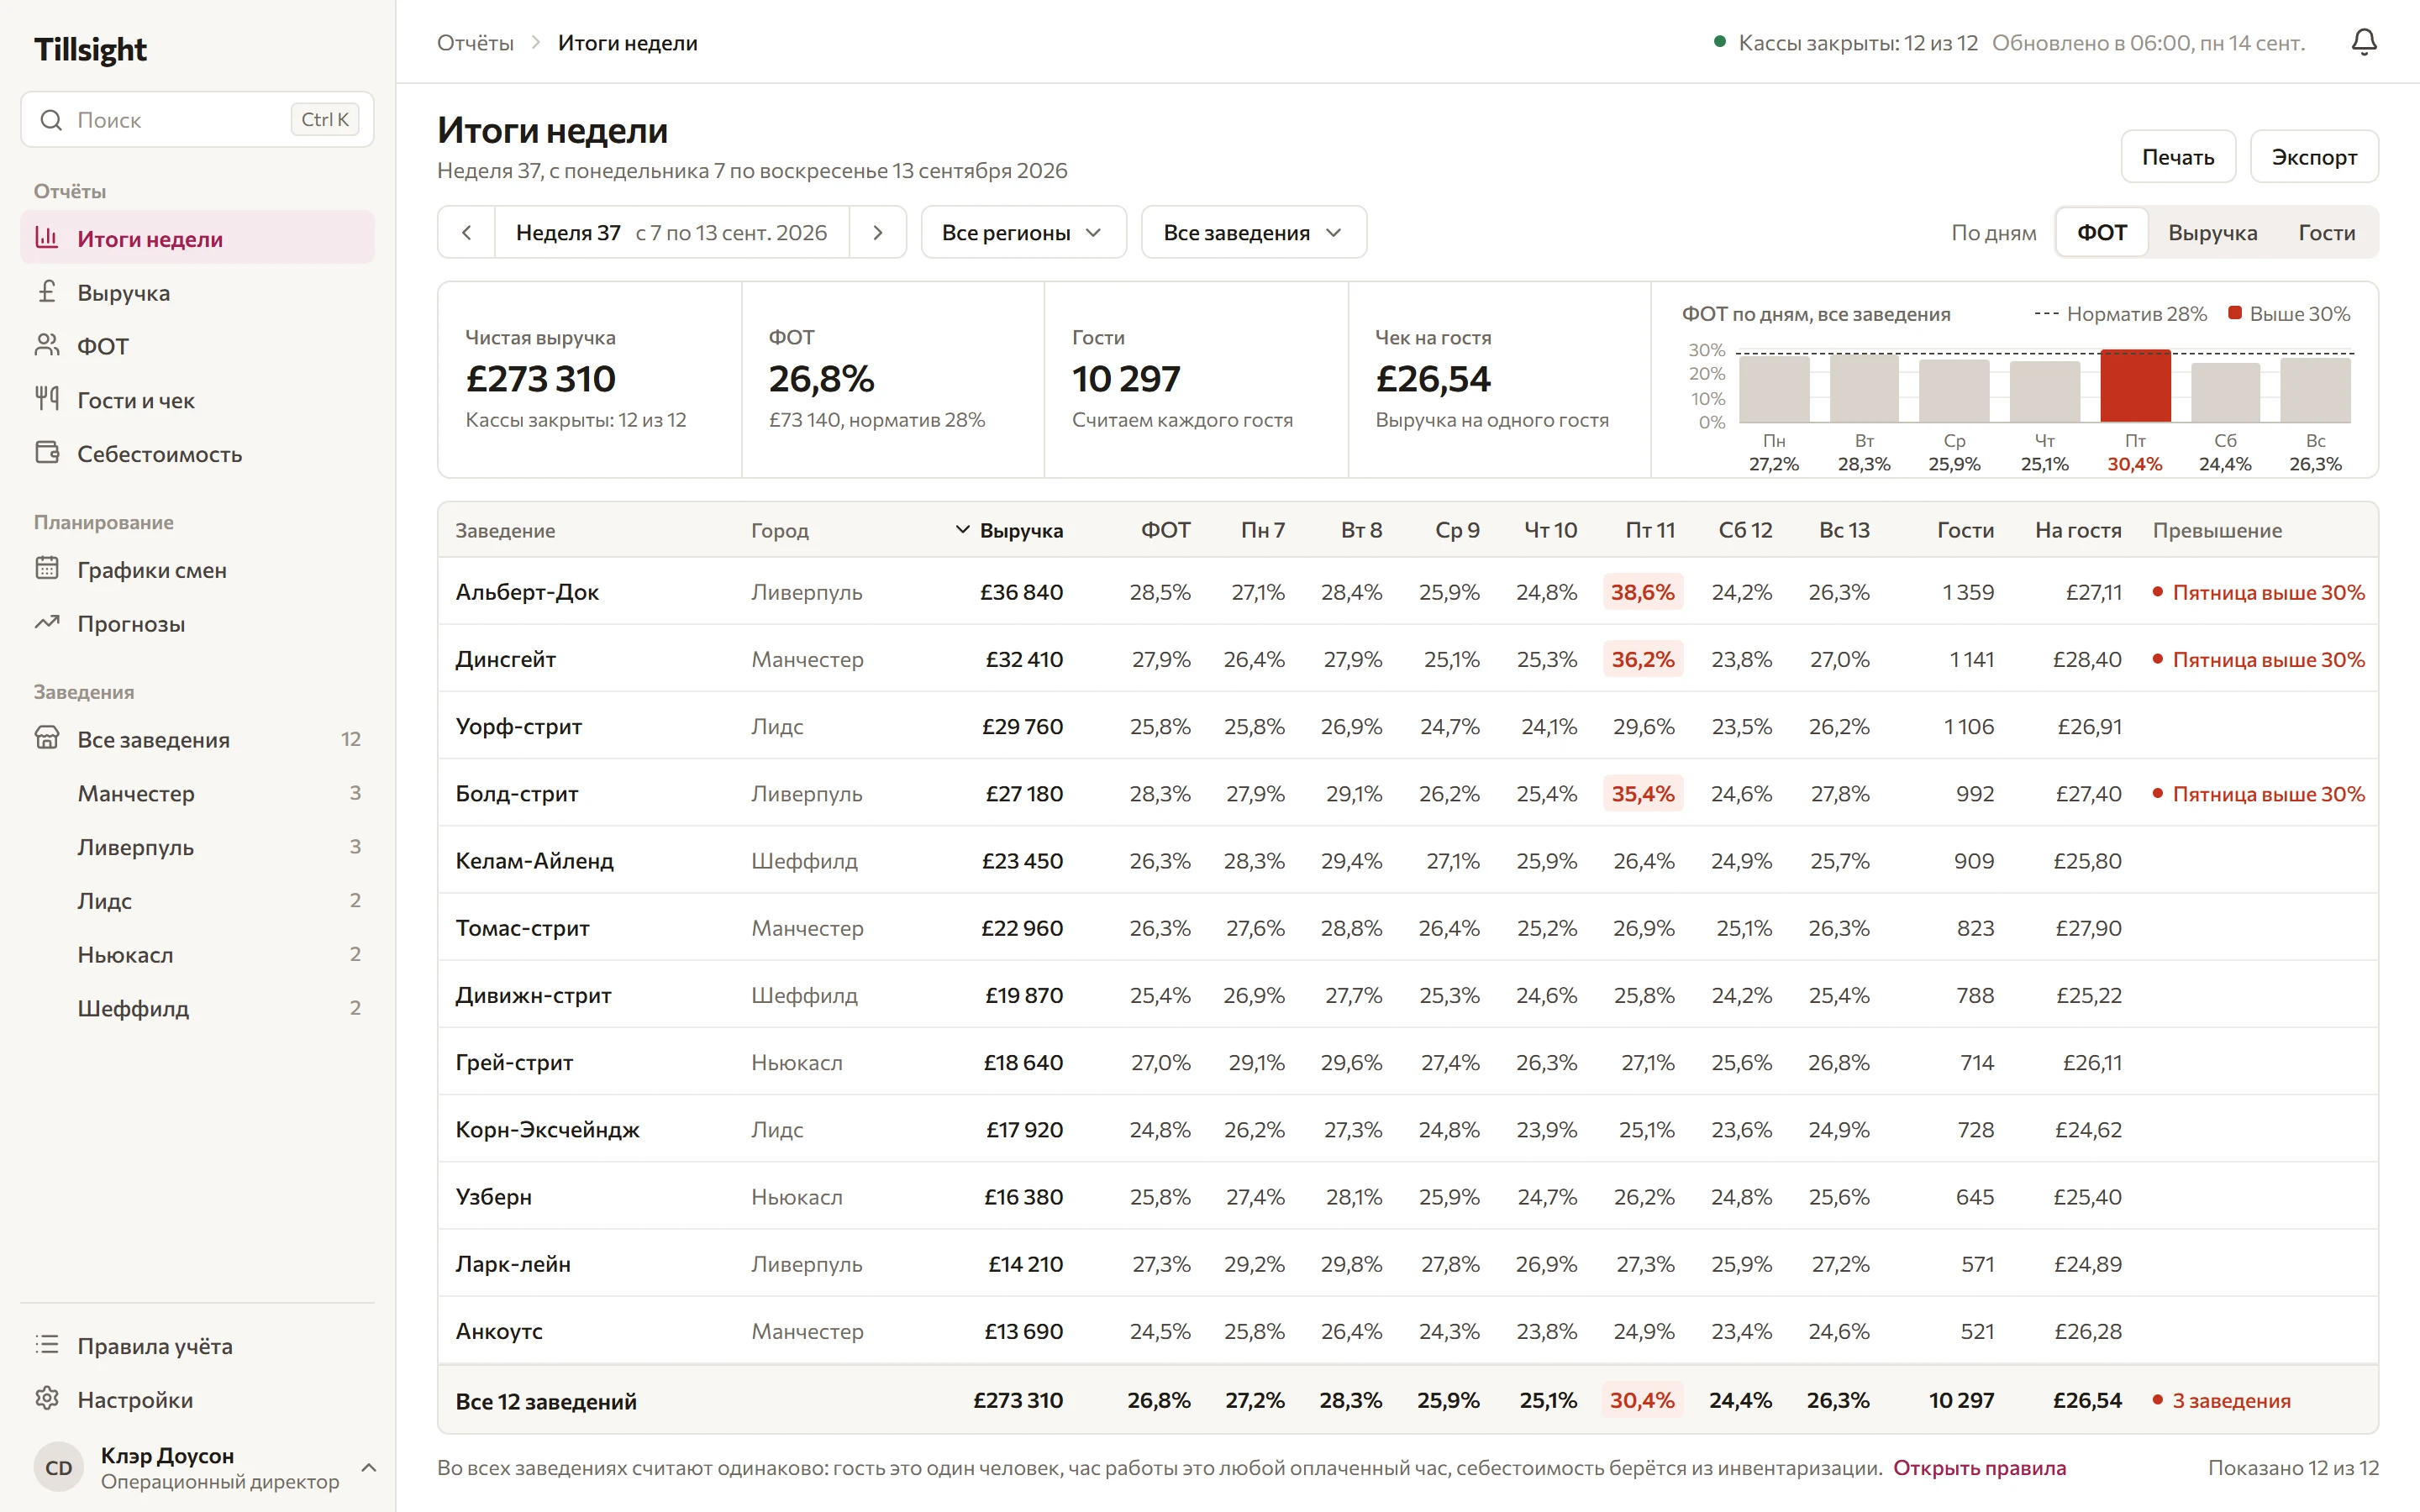Click the red Пт bar in chart
Image resolution: width=2420 pixels, height=1512 pixels.
tap(2135, 386)
